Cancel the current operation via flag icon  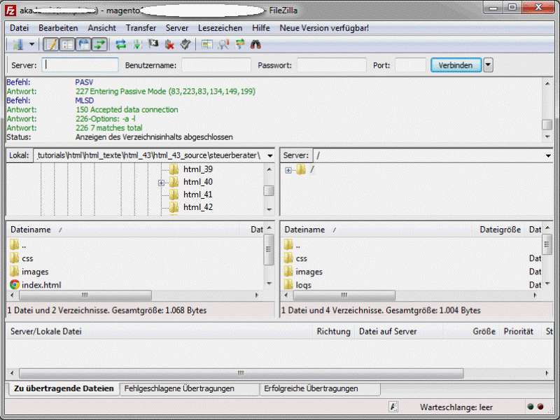tap(153, 45)
